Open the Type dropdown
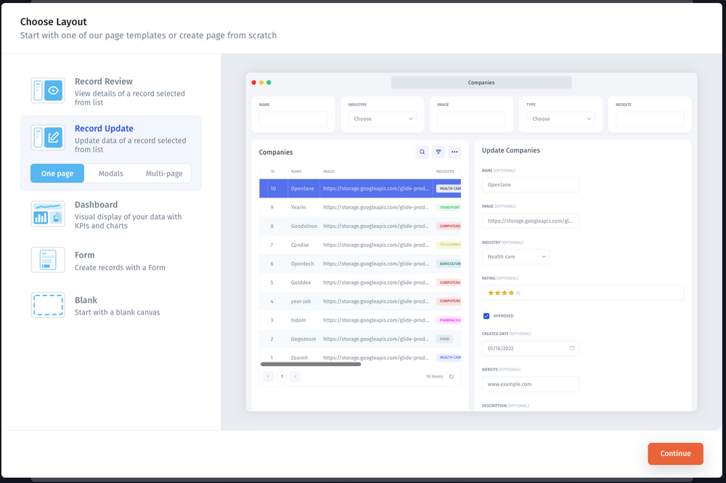This screenshot has height=483, width=726. tap(560, 118)
